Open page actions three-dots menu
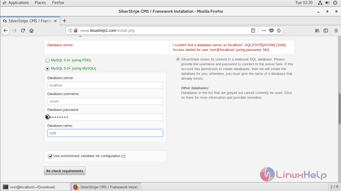This screenshot has height=191, width=341. [x=264, y=31]
